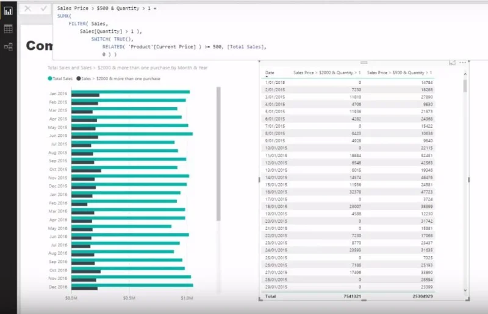
Task: Cancel the formula edit with X
Action: [x=27, y=9]
